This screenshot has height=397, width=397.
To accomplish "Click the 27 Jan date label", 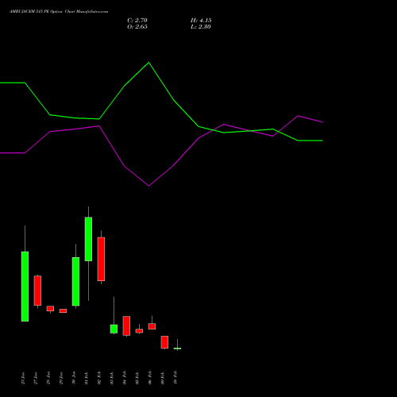I will (x=36, y=378).
